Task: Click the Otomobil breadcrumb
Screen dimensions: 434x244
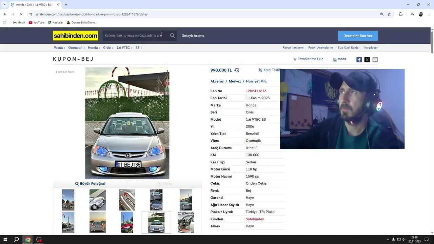Action: [75, 48]
